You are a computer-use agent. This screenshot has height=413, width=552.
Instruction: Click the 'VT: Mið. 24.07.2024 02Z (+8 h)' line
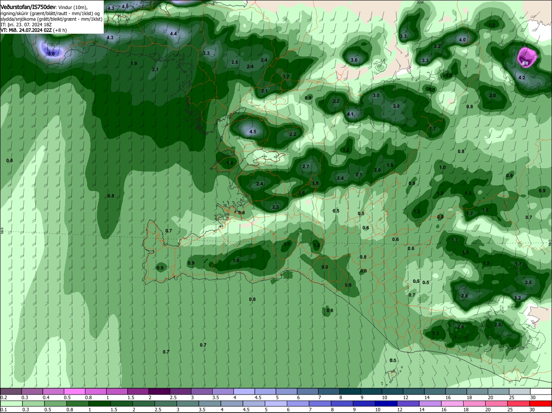tap(34, 30)
